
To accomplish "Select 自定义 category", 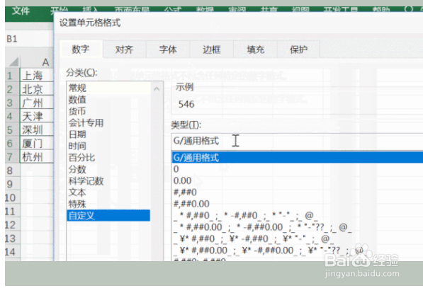I will [108, 216].
